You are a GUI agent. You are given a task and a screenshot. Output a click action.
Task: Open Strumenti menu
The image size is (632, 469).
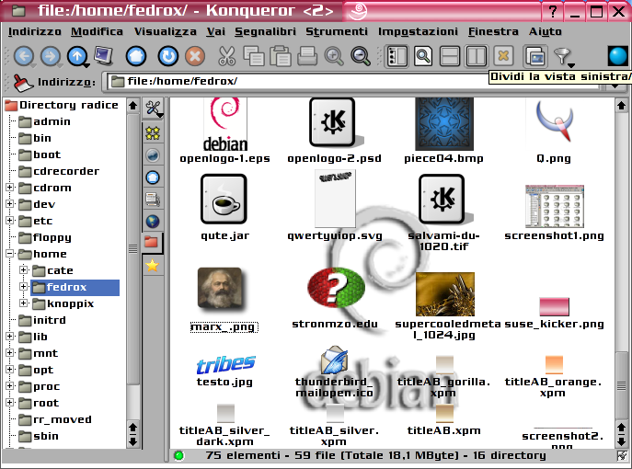[337, 31]
